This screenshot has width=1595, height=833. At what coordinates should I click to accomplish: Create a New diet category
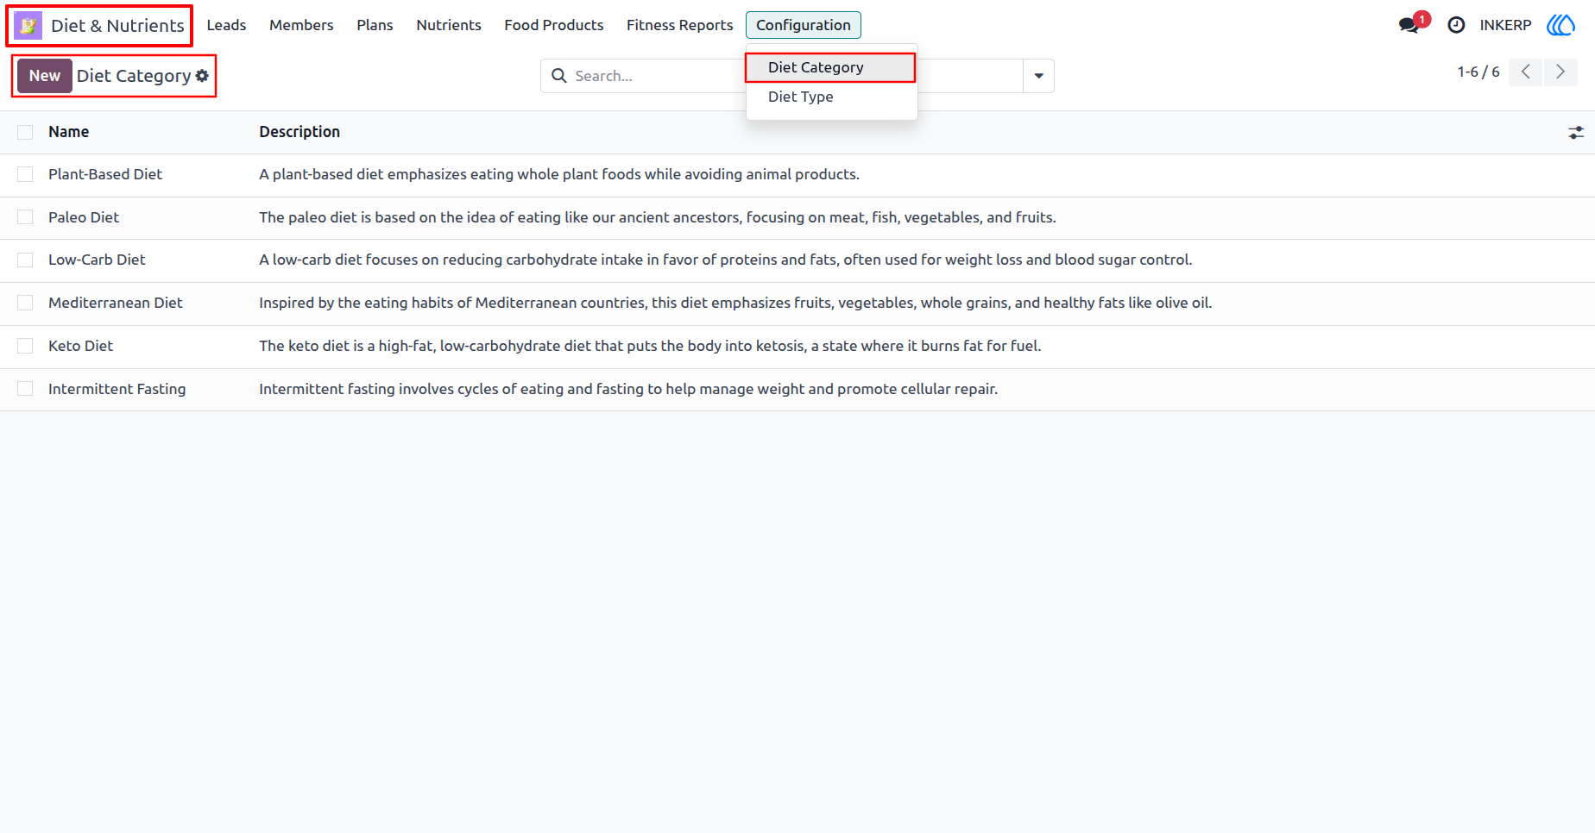pos(45,76)
